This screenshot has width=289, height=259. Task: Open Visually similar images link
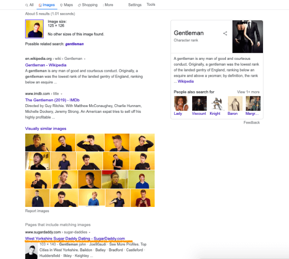46,128
